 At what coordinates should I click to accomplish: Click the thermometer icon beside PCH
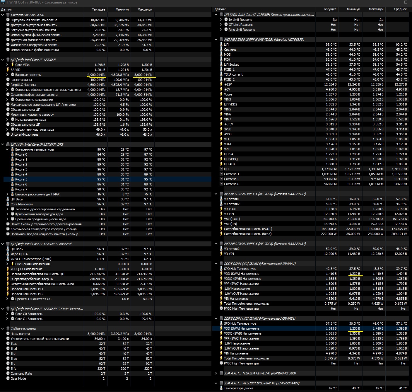coord(221,59)
